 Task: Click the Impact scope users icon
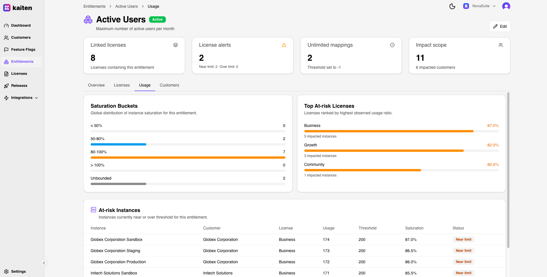501,45
